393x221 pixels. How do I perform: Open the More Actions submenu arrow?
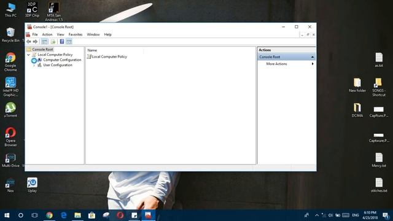pyautogui.click(x=313, y=64)
